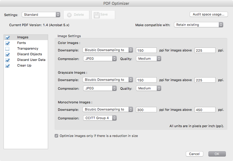Viewport: 233px width, 161px height.
Task: Disable optimize only if size reduction
Action: [x=56, y=136]
